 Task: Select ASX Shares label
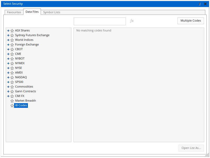coord(22,30)
